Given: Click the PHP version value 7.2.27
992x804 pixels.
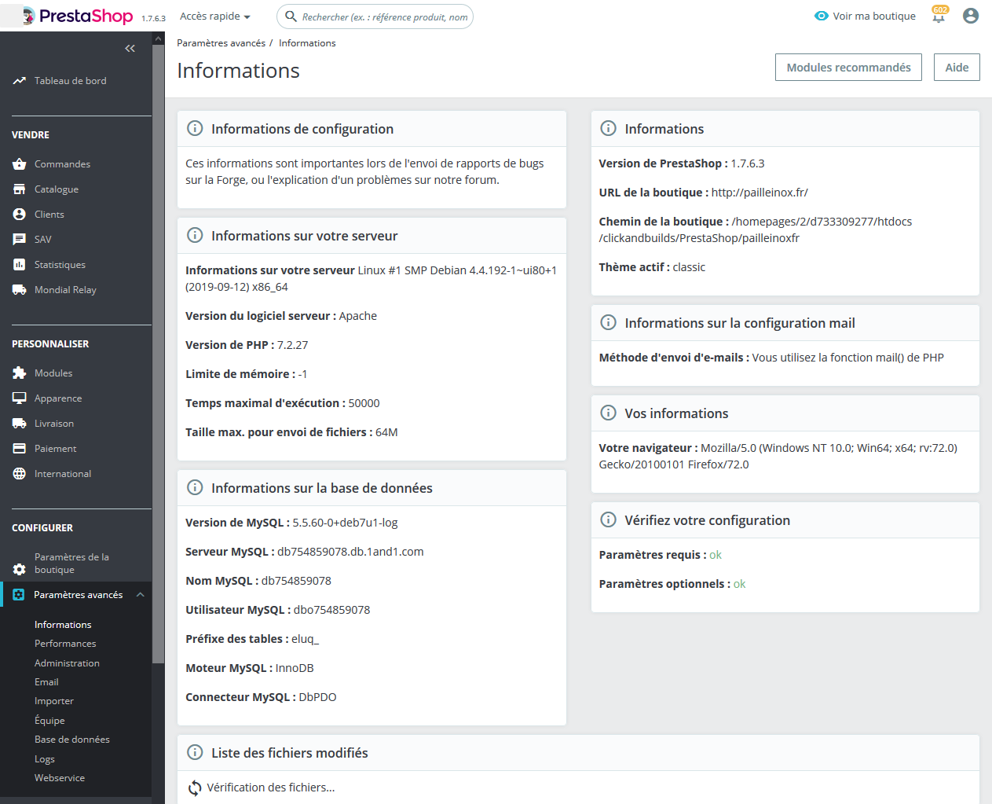Looking at the screenshot, I should point(292,345).
